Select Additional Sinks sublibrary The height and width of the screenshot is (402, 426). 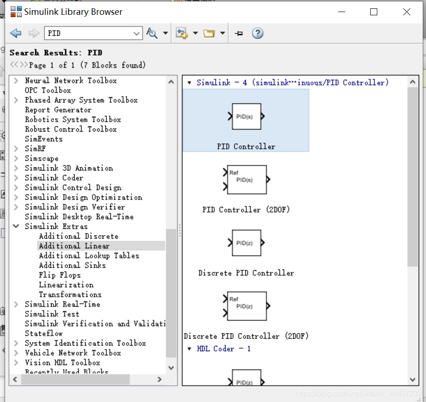[72, 265]
